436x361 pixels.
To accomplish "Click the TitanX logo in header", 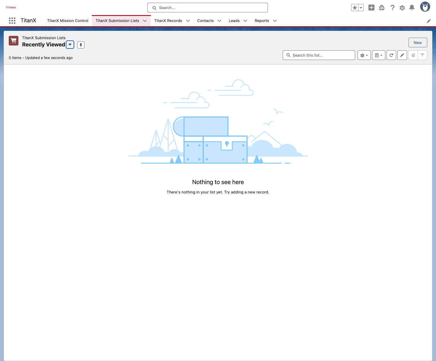I will pyautogui.click(x=11, y=8).
